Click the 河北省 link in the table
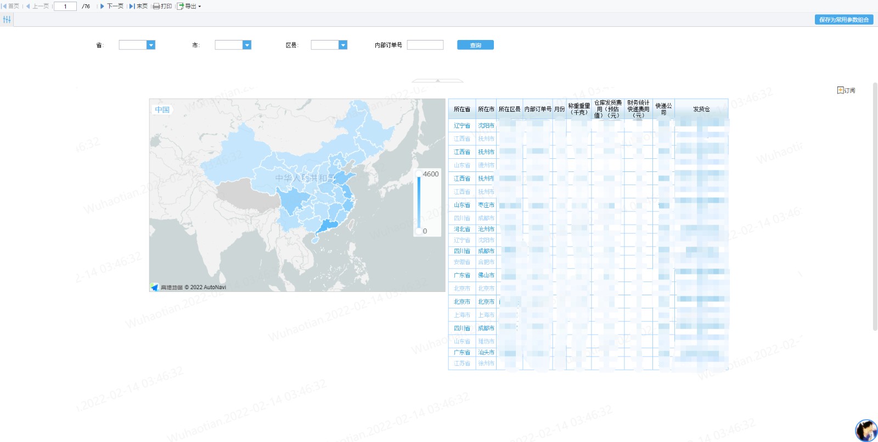 (462, 229)
